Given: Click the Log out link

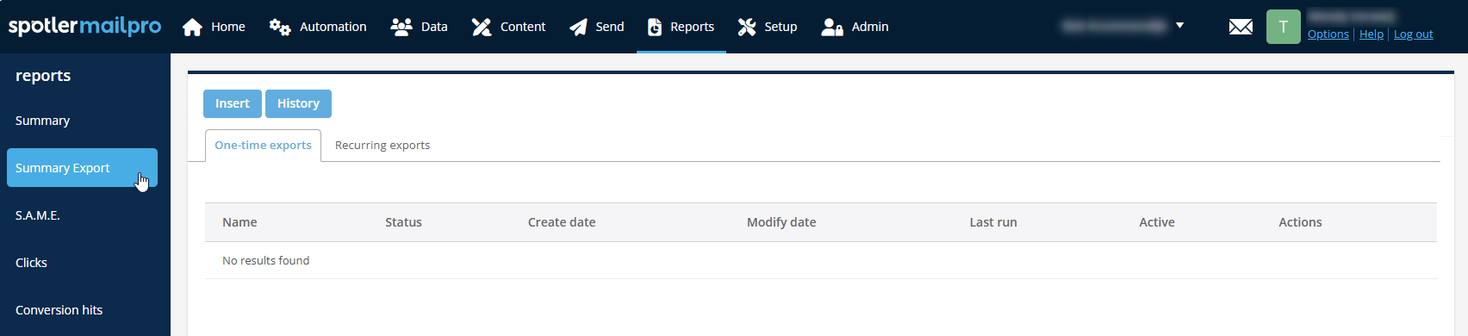Looking at the screenshot, I should [x=1413, y=34].
